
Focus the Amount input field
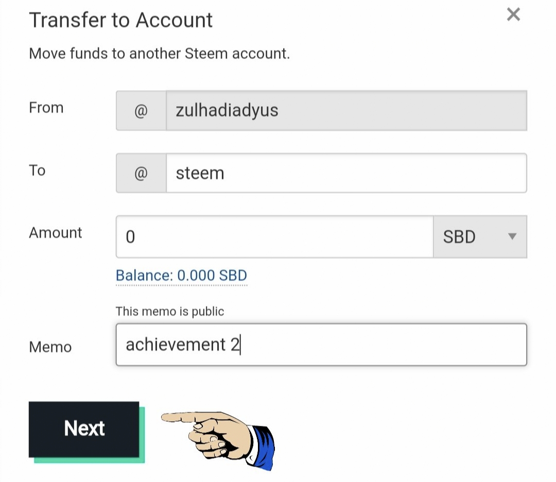click(x=274, y=237)
